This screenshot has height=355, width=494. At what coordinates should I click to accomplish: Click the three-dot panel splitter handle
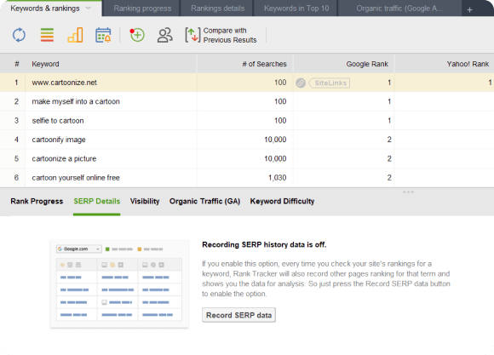tap(408, 192)
